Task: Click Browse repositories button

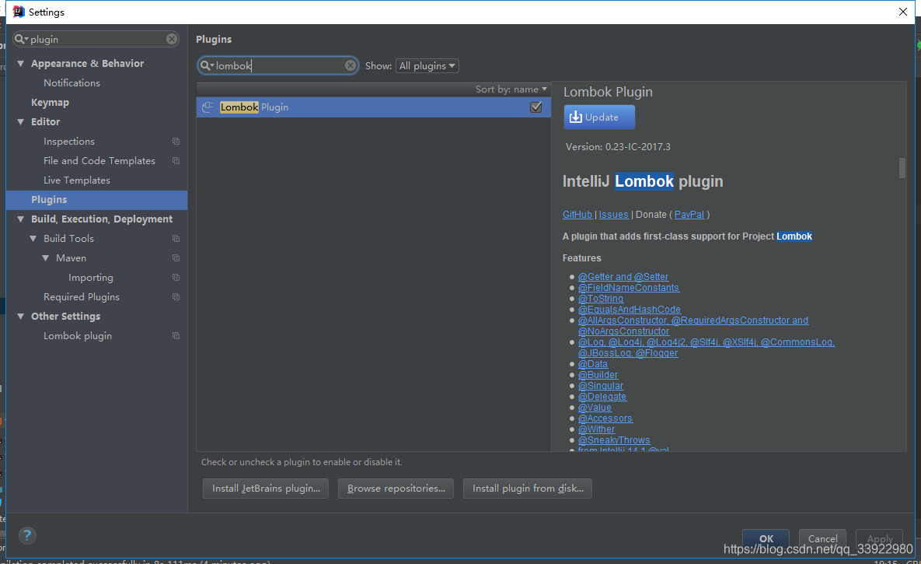Action: tap(396, 488)
